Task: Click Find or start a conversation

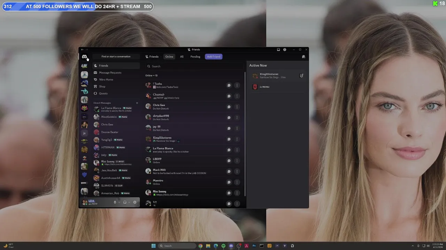Action: pos(116,57)
